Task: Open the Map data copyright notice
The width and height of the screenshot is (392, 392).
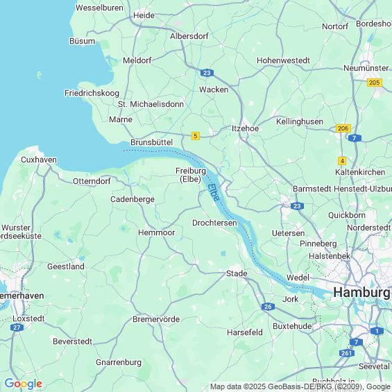Action: coord(300,387)
